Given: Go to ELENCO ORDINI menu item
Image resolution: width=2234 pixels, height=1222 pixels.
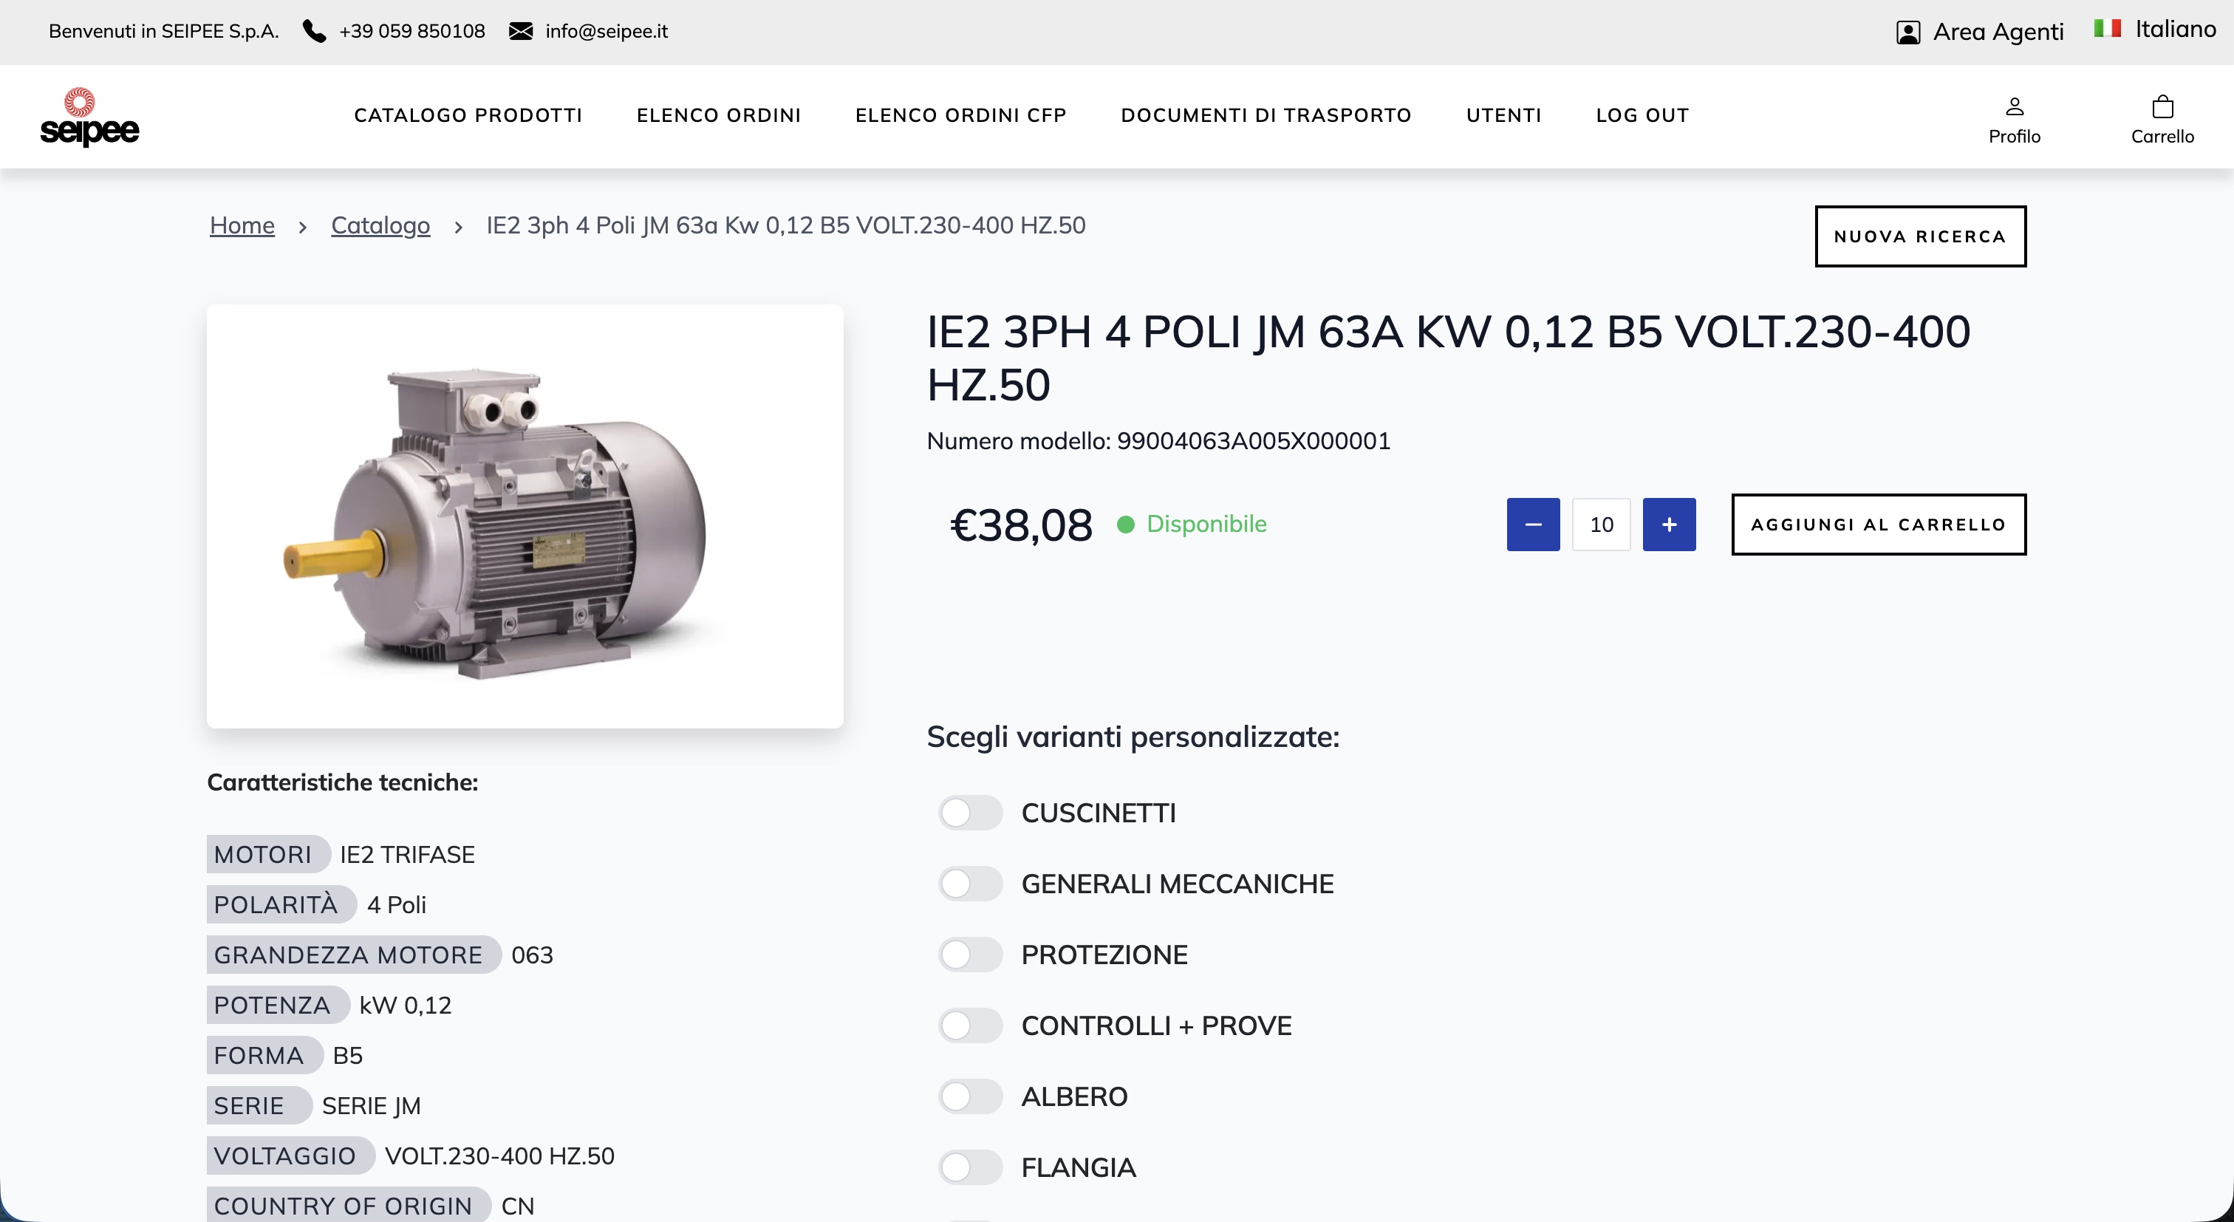Looking at the screenshot, I should 719,115.
